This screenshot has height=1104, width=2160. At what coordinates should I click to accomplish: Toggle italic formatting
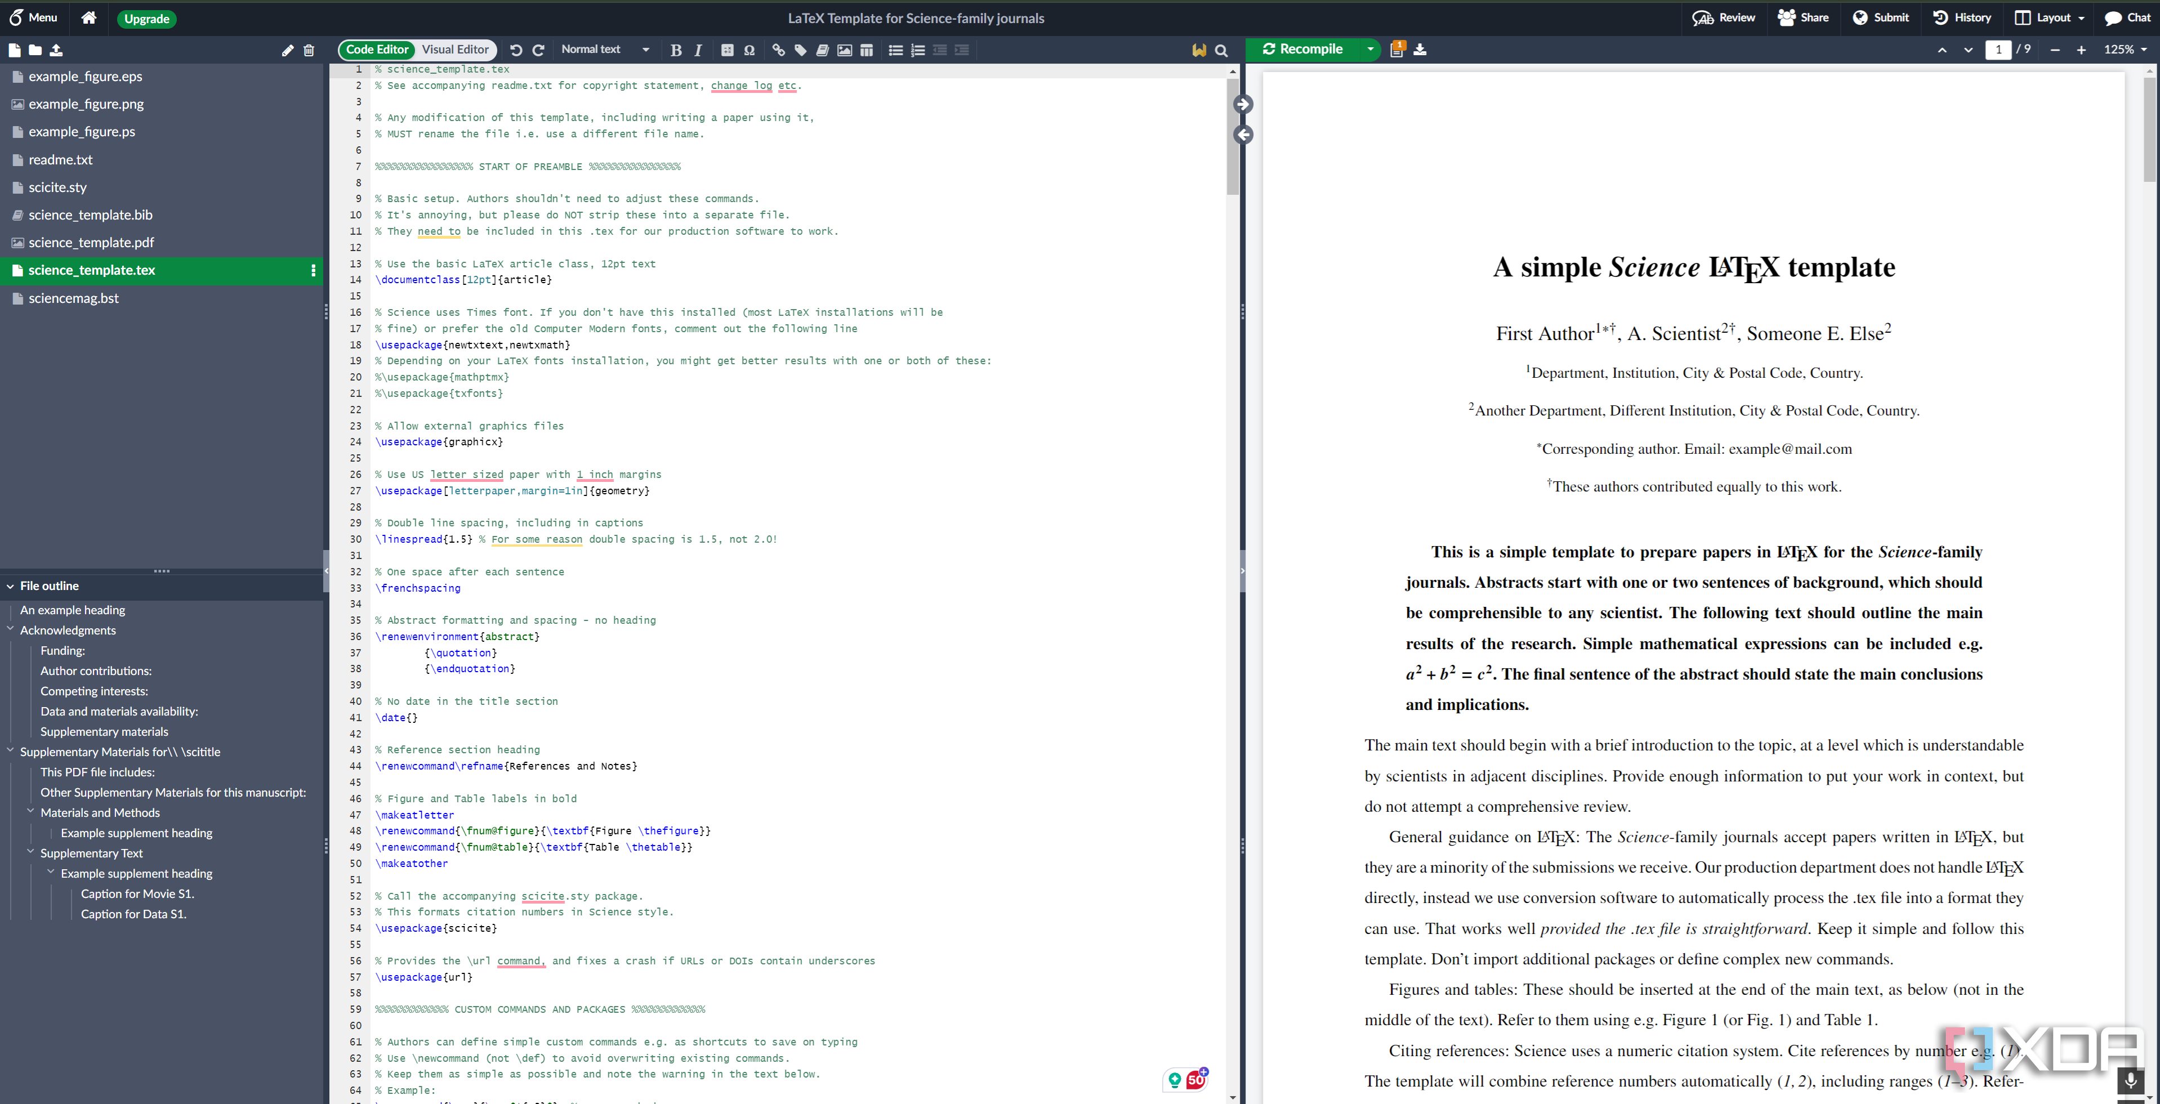pos(698,50)
